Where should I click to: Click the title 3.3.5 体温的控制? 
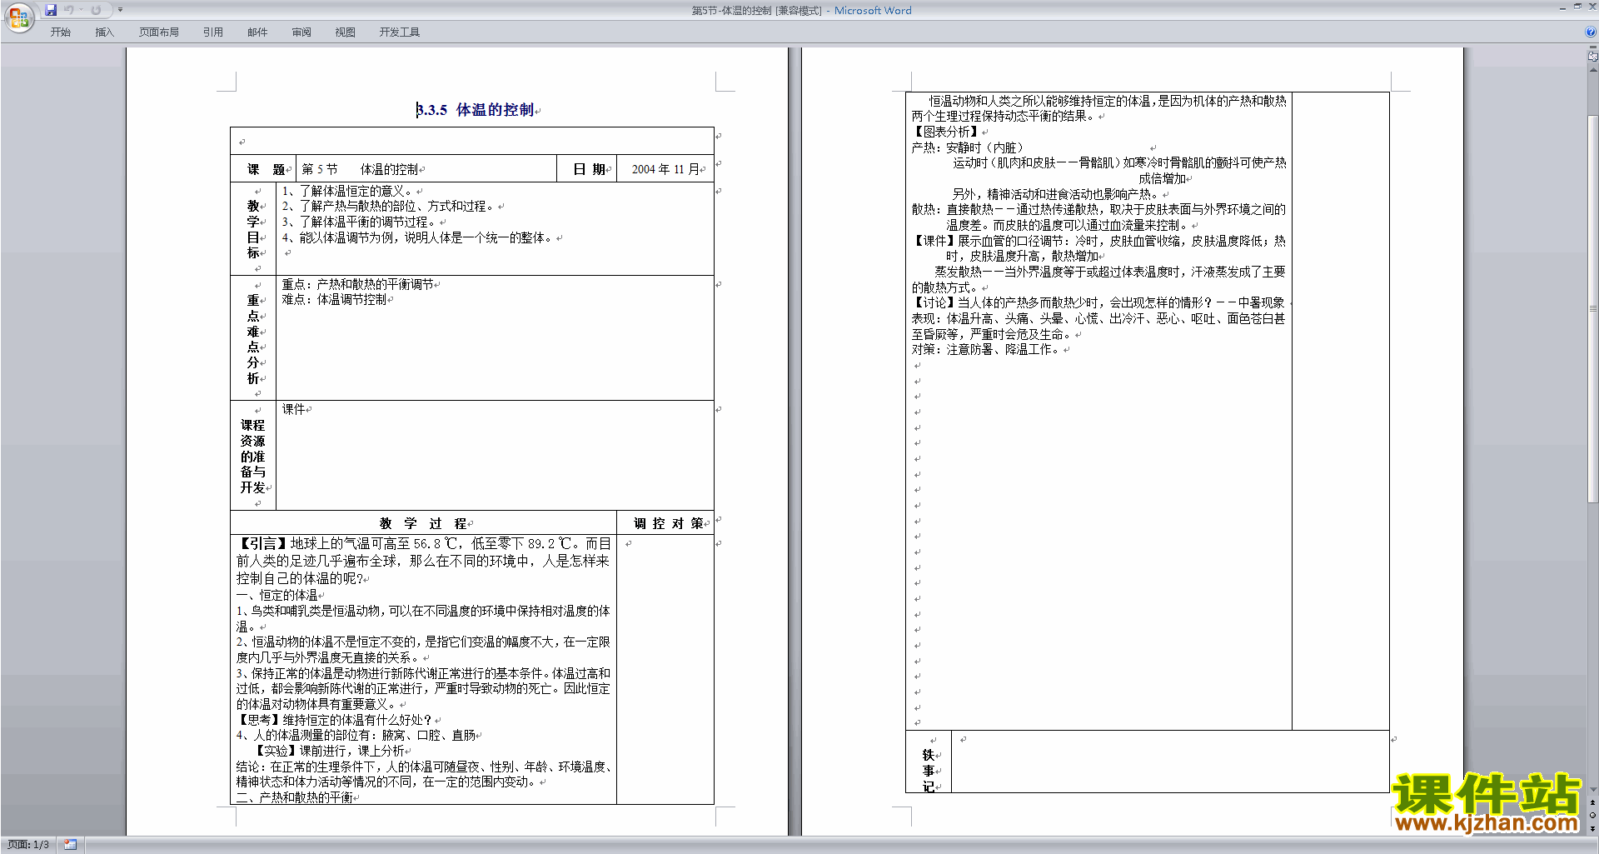click(475, 110)
